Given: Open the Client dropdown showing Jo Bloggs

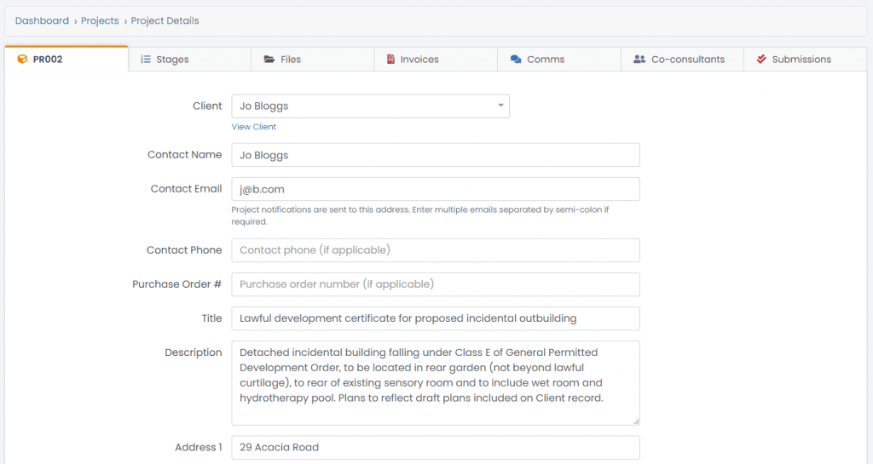Looking at the screenshot, I should [370, 106].
